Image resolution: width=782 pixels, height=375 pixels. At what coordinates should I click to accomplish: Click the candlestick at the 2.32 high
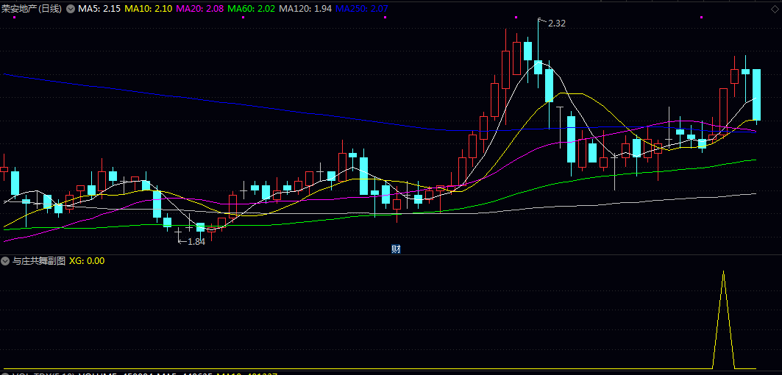point(538,67)
